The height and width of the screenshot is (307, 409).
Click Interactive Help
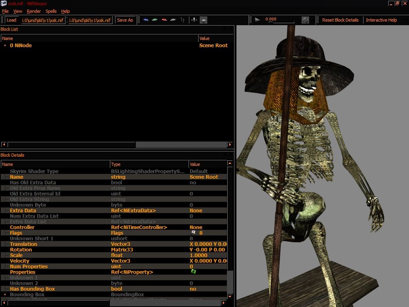click(381, 20)
